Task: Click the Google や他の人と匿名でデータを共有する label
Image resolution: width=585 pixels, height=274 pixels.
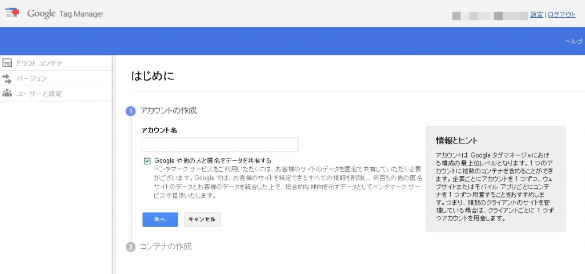Action: point(213,161)
